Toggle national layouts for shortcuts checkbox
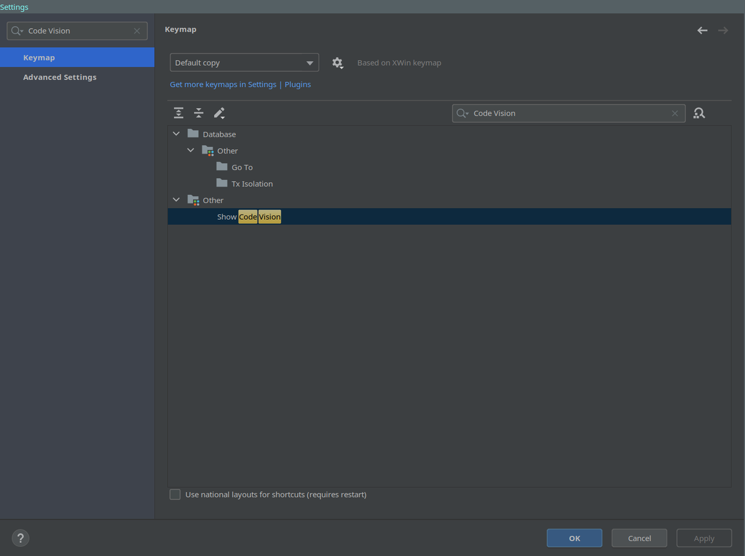Image resolution: width=745 pixels, height=556 pixels. [175, 494]
